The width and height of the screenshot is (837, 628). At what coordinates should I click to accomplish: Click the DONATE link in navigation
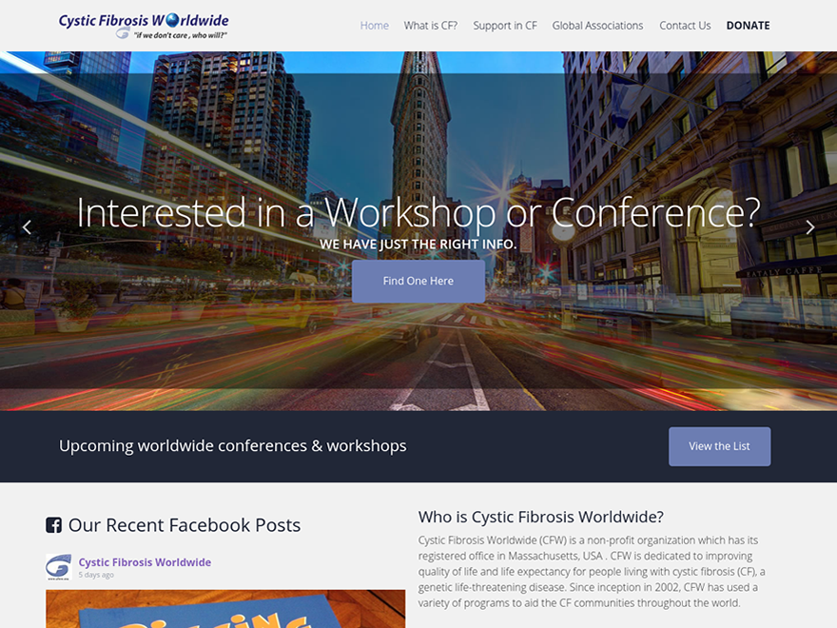748,26
